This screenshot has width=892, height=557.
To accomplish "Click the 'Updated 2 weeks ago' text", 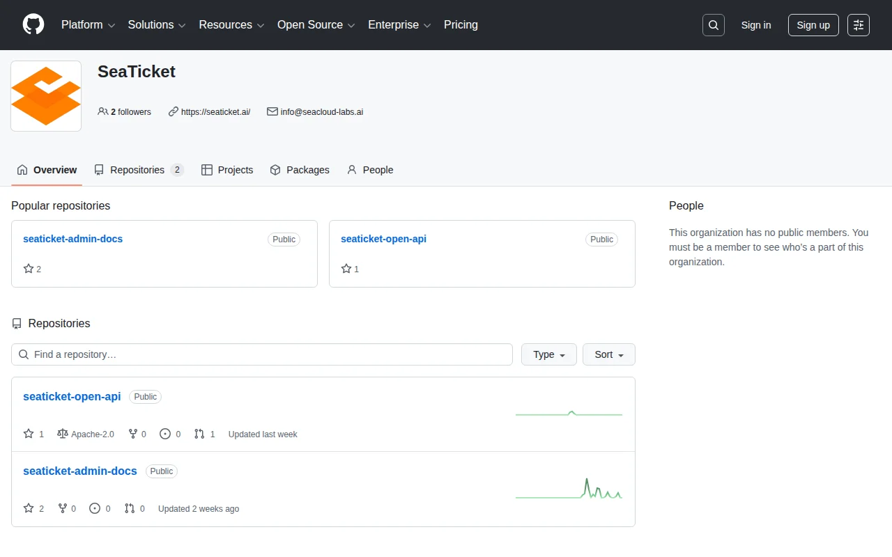I will point(199,508).
